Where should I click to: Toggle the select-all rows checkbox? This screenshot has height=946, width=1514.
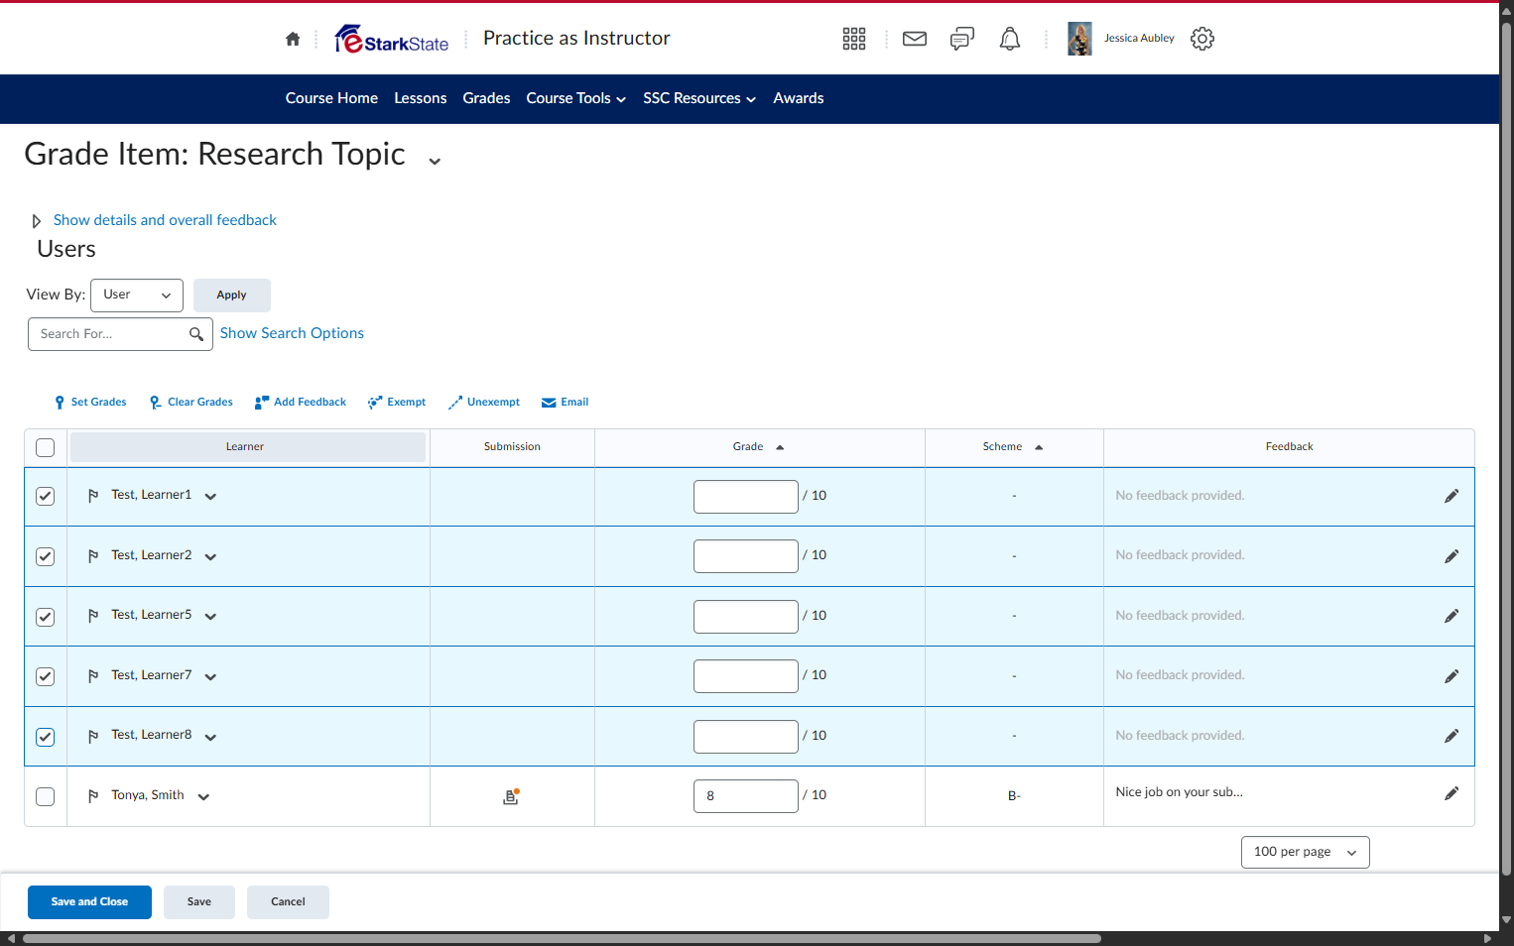pyautogui.click(x=45, y=447)
